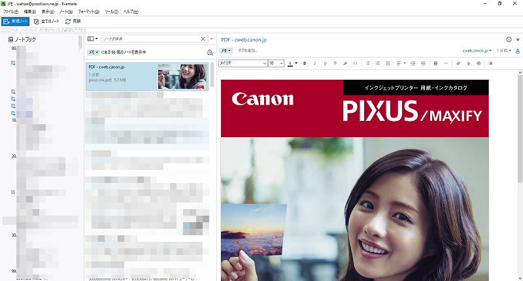Toggle bold formatting in editor toolbar
523x281 pixels.
[304, 63]
